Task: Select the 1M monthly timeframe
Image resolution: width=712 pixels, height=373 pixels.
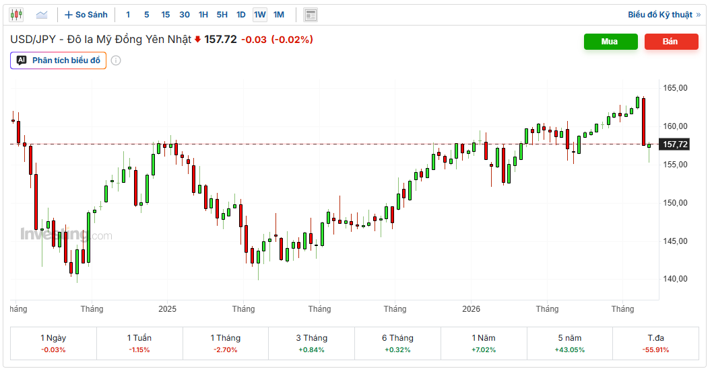Action: [x=279, y=15]
